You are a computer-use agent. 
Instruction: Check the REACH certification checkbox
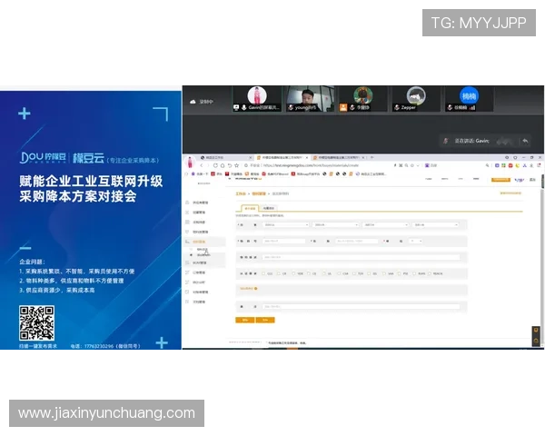coord(430,273)
